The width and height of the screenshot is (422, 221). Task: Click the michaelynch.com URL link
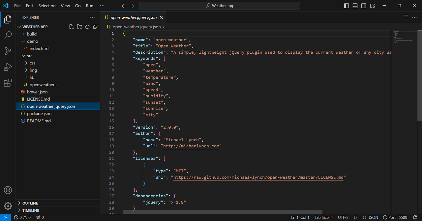click(191, 146)
